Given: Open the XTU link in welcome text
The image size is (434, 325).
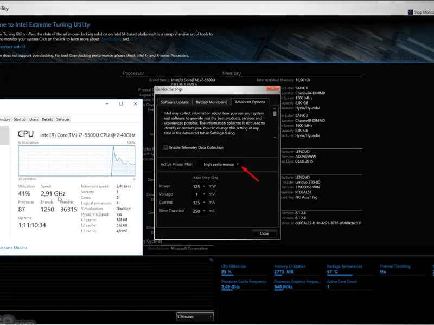Looking at the screenshot, I should click(x=133, y=39).
